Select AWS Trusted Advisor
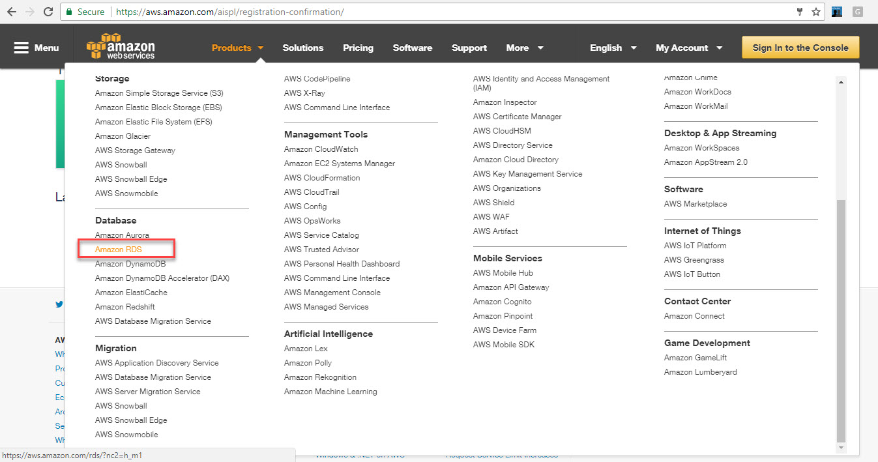The image size is (878, 462). pos(321,250)
